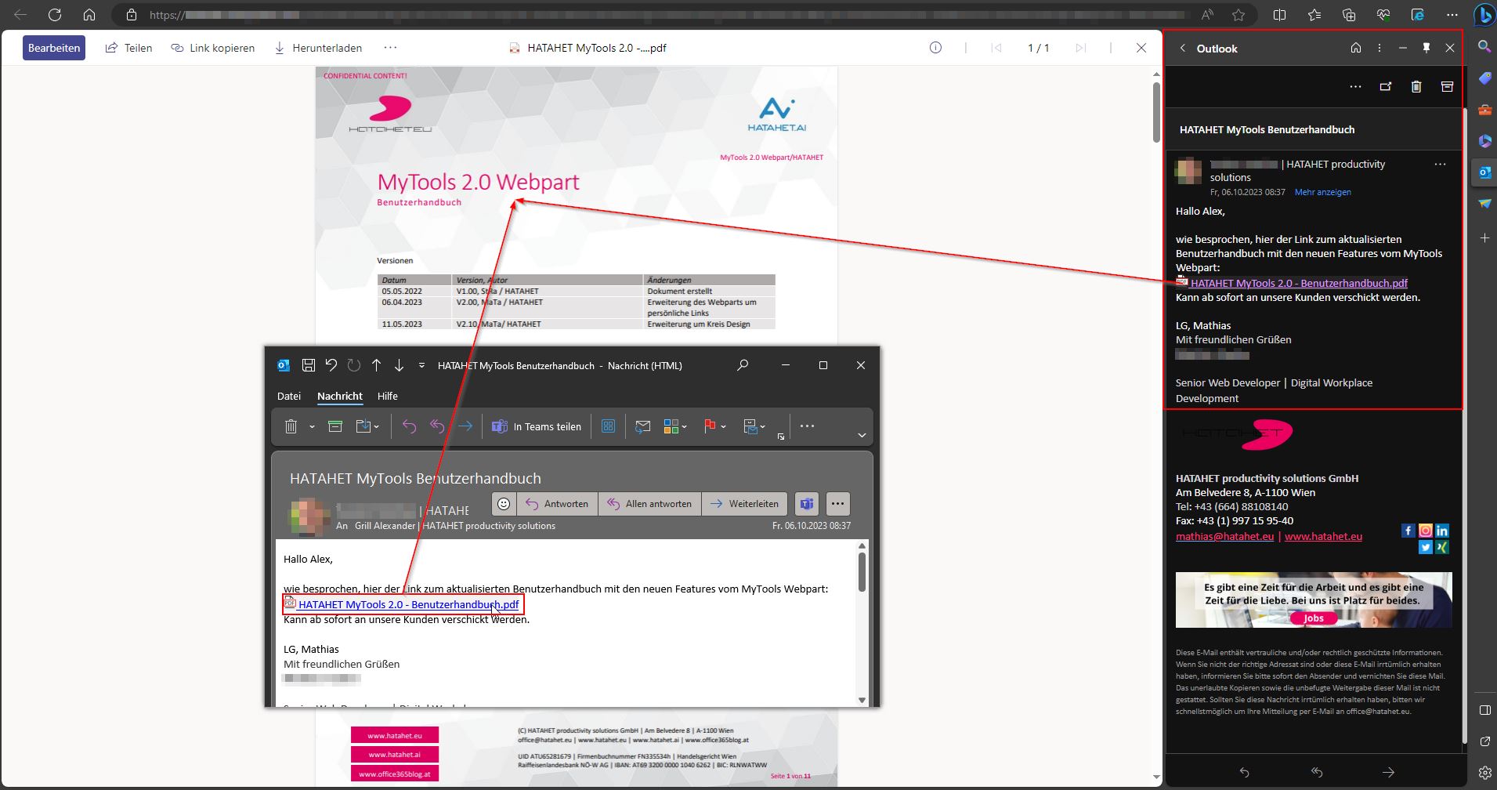Open Collections in Edge toolbar
Screen dimensions: 1497x790
click(1349, 15)
